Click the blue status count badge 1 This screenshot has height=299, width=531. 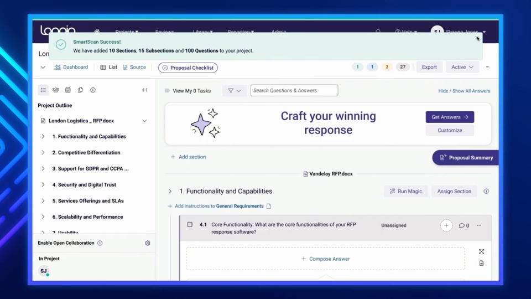(x=372, y=67)
